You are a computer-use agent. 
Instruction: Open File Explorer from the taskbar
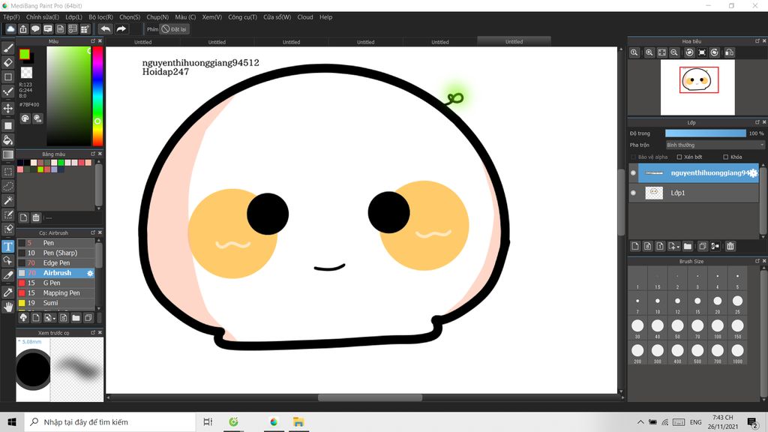coord(298,421)
